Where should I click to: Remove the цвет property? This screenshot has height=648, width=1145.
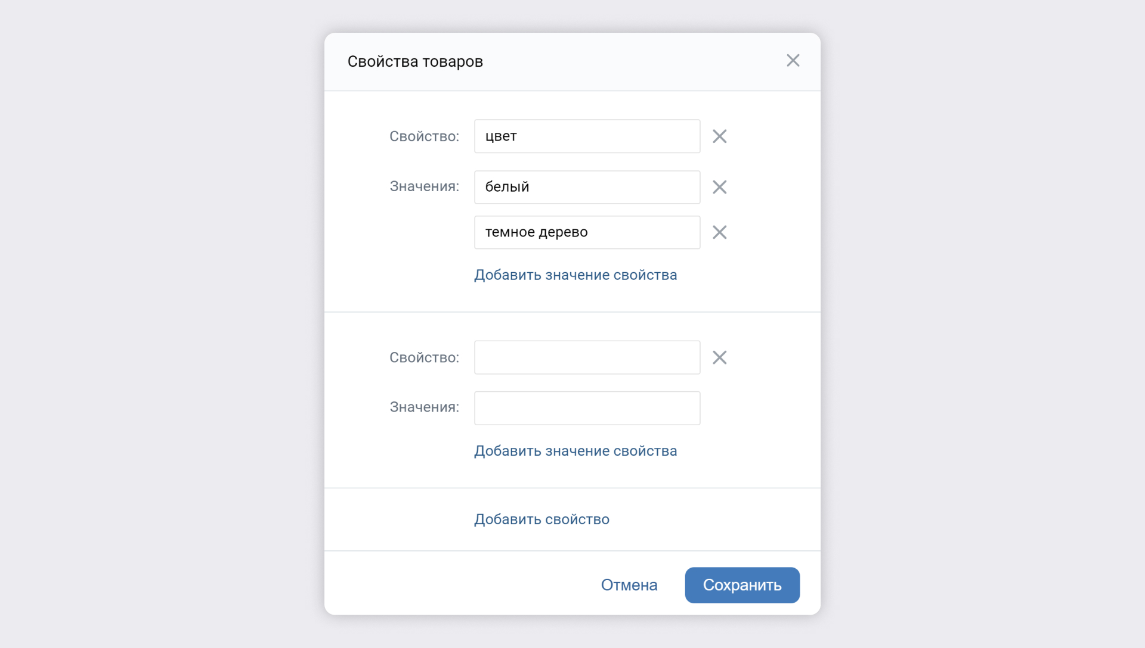pos(719,136)
